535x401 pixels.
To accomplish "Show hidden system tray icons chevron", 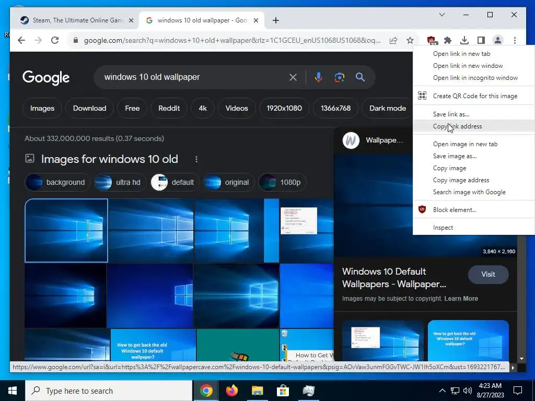I will point(442,391).
